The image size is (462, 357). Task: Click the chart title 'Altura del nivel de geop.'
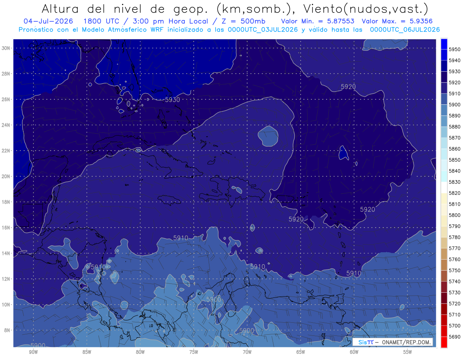click(125, 8)
